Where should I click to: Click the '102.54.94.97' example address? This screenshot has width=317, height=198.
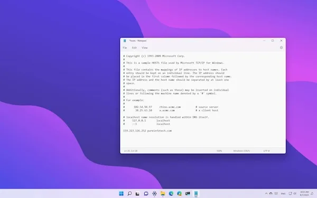[143, 107]
